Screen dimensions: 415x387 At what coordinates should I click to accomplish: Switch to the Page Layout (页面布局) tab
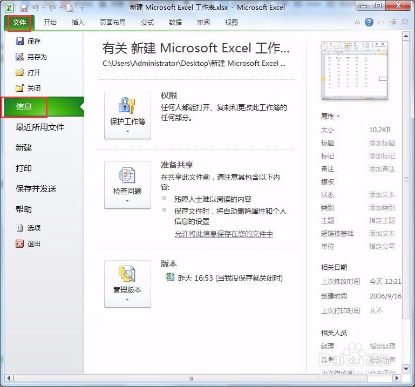tap(112, 23)
